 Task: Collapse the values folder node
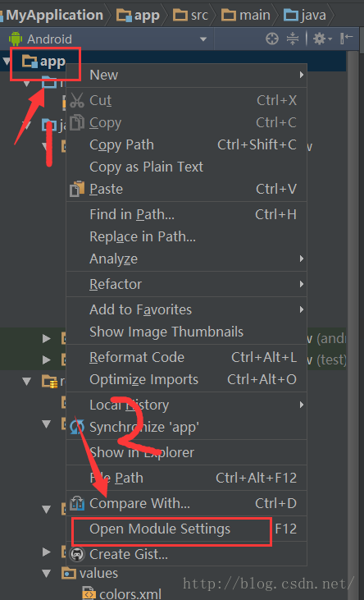pos(47,573)
